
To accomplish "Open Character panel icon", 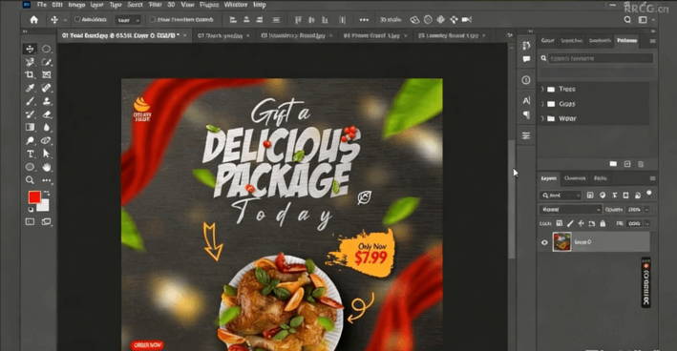I will click(x=526, y=100).
